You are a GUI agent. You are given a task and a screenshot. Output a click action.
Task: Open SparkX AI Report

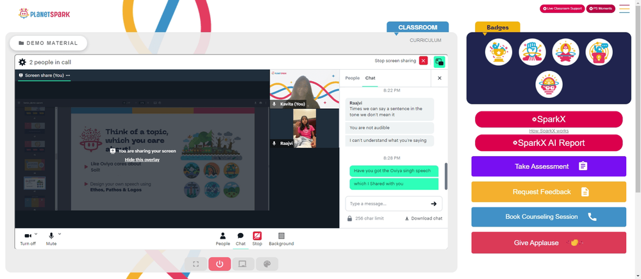(x=549, y=143)
